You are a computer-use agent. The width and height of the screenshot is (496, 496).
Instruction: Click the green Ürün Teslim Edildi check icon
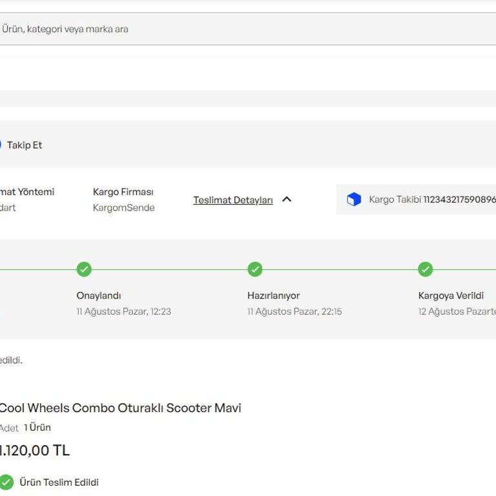point(6,482)
